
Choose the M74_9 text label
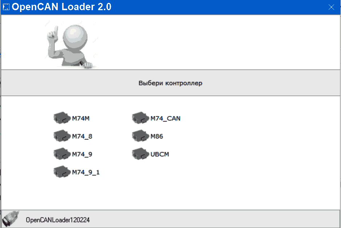82,154
